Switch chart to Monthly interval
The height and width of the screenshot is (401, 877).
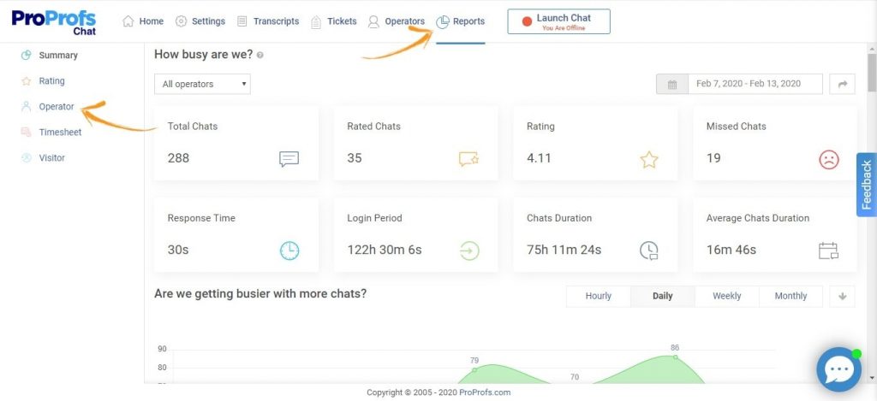click(x=790, y=296)
